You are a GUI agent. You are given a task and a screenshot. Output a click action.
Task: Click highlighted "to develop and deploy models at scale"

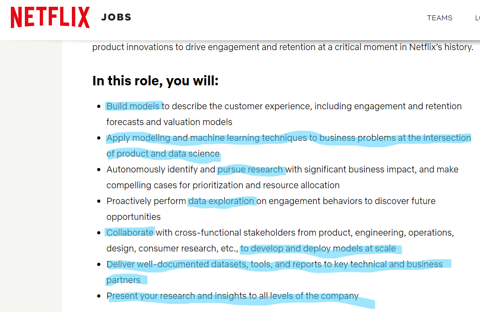pos(318,248)
